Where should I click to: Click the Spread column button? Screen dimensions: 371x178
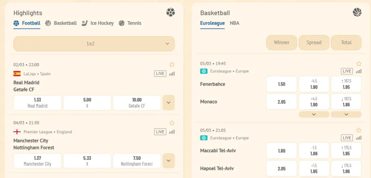(314, 43)
